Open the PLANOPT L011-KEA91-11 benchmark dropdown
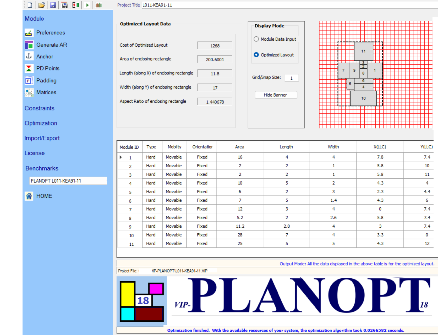 click(x=68, y=181)
